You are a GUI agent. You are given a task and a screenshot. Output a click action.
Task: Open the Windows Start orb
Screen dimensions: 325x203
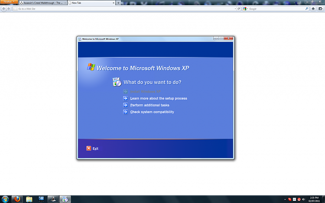[5, 199]
